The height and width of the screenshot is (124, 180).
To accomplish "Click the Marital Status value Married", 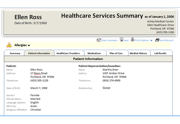I will (x=35, y=99).
